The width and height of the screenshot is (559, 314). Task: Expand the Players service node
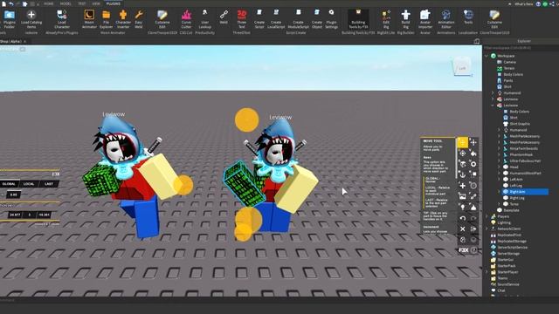click(487, 216)
